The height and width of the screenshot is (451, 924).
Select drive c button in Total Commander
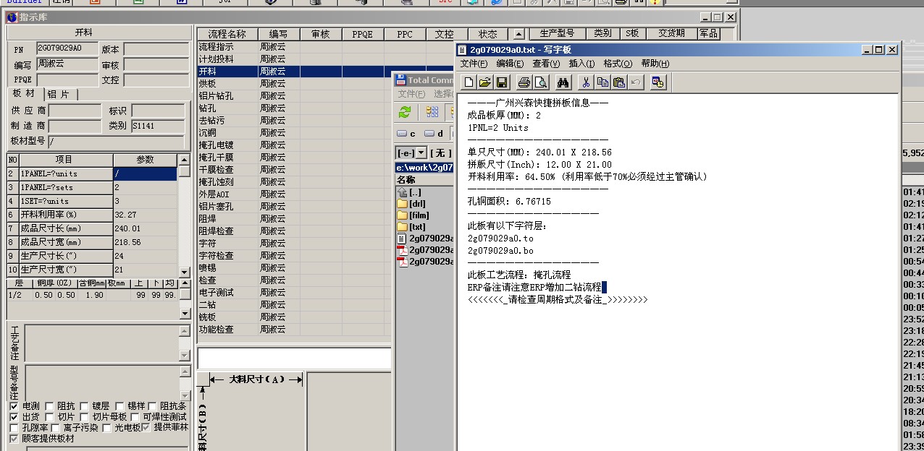406,134
